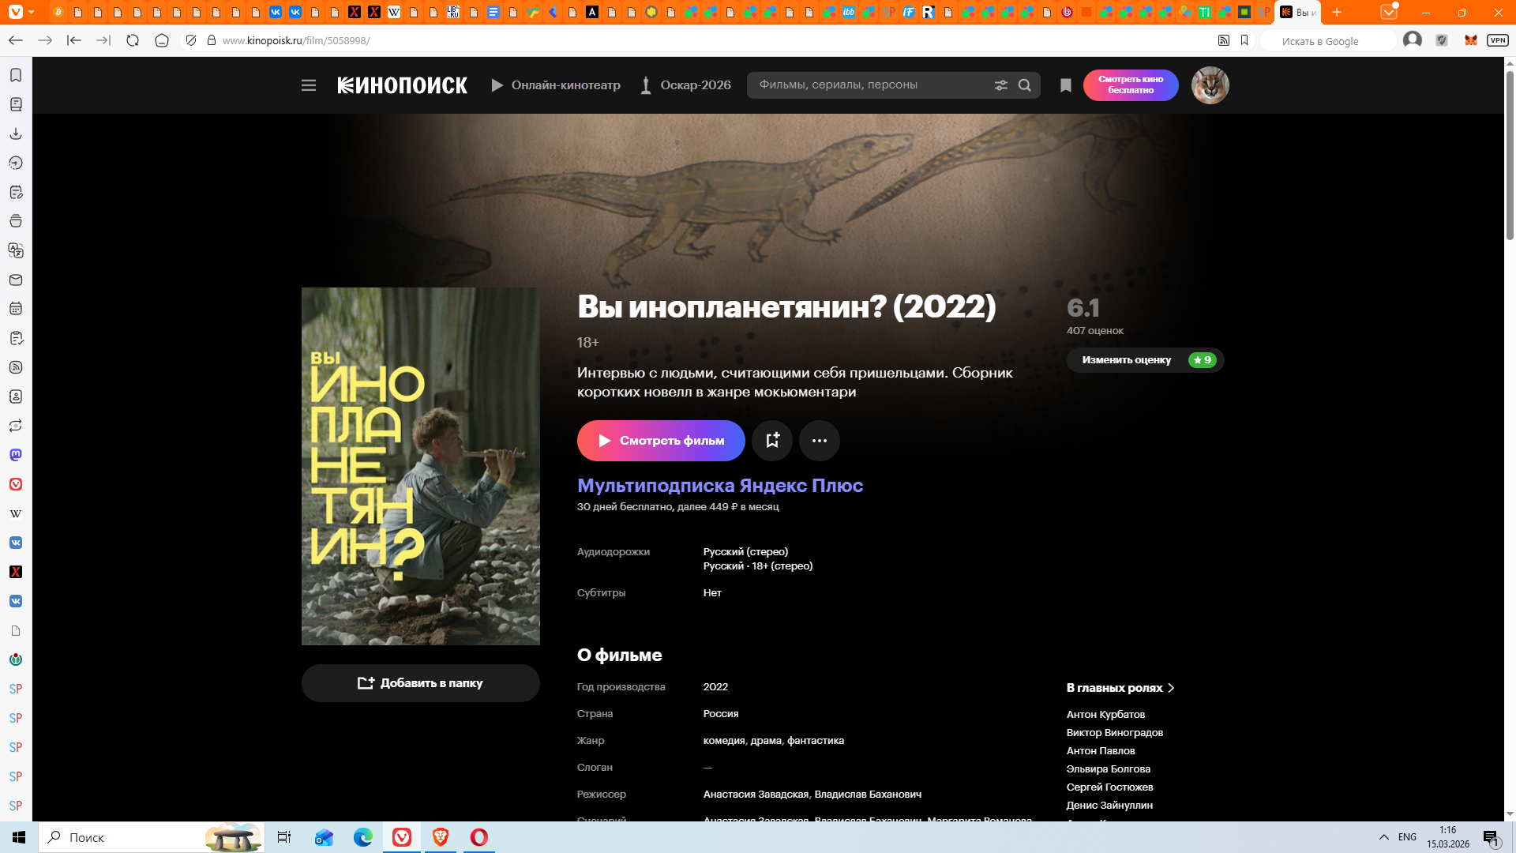Show hidden system tray icons
Viewport: 1516px width, 853px height.
pyautogui.click(x=1383, y=837)
